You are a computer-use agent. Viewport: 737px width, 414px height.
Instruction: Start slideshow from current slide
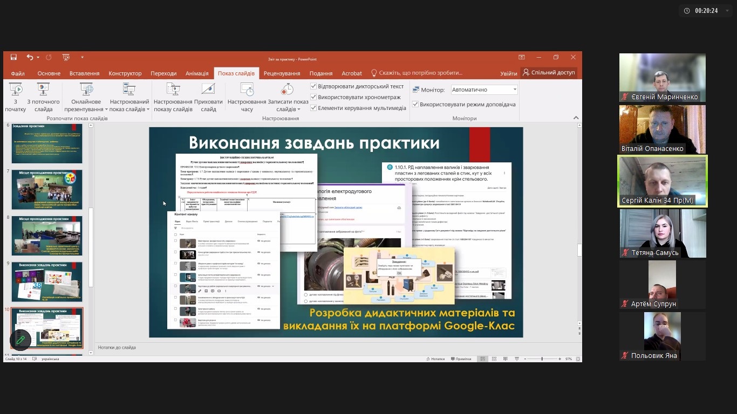(43, 89)
